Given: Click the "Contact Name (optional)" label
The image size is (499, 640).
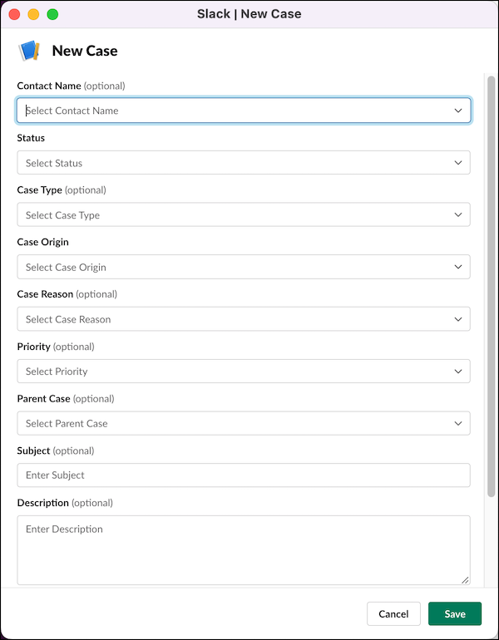Looking at the screenshot, I should (71, 86).
